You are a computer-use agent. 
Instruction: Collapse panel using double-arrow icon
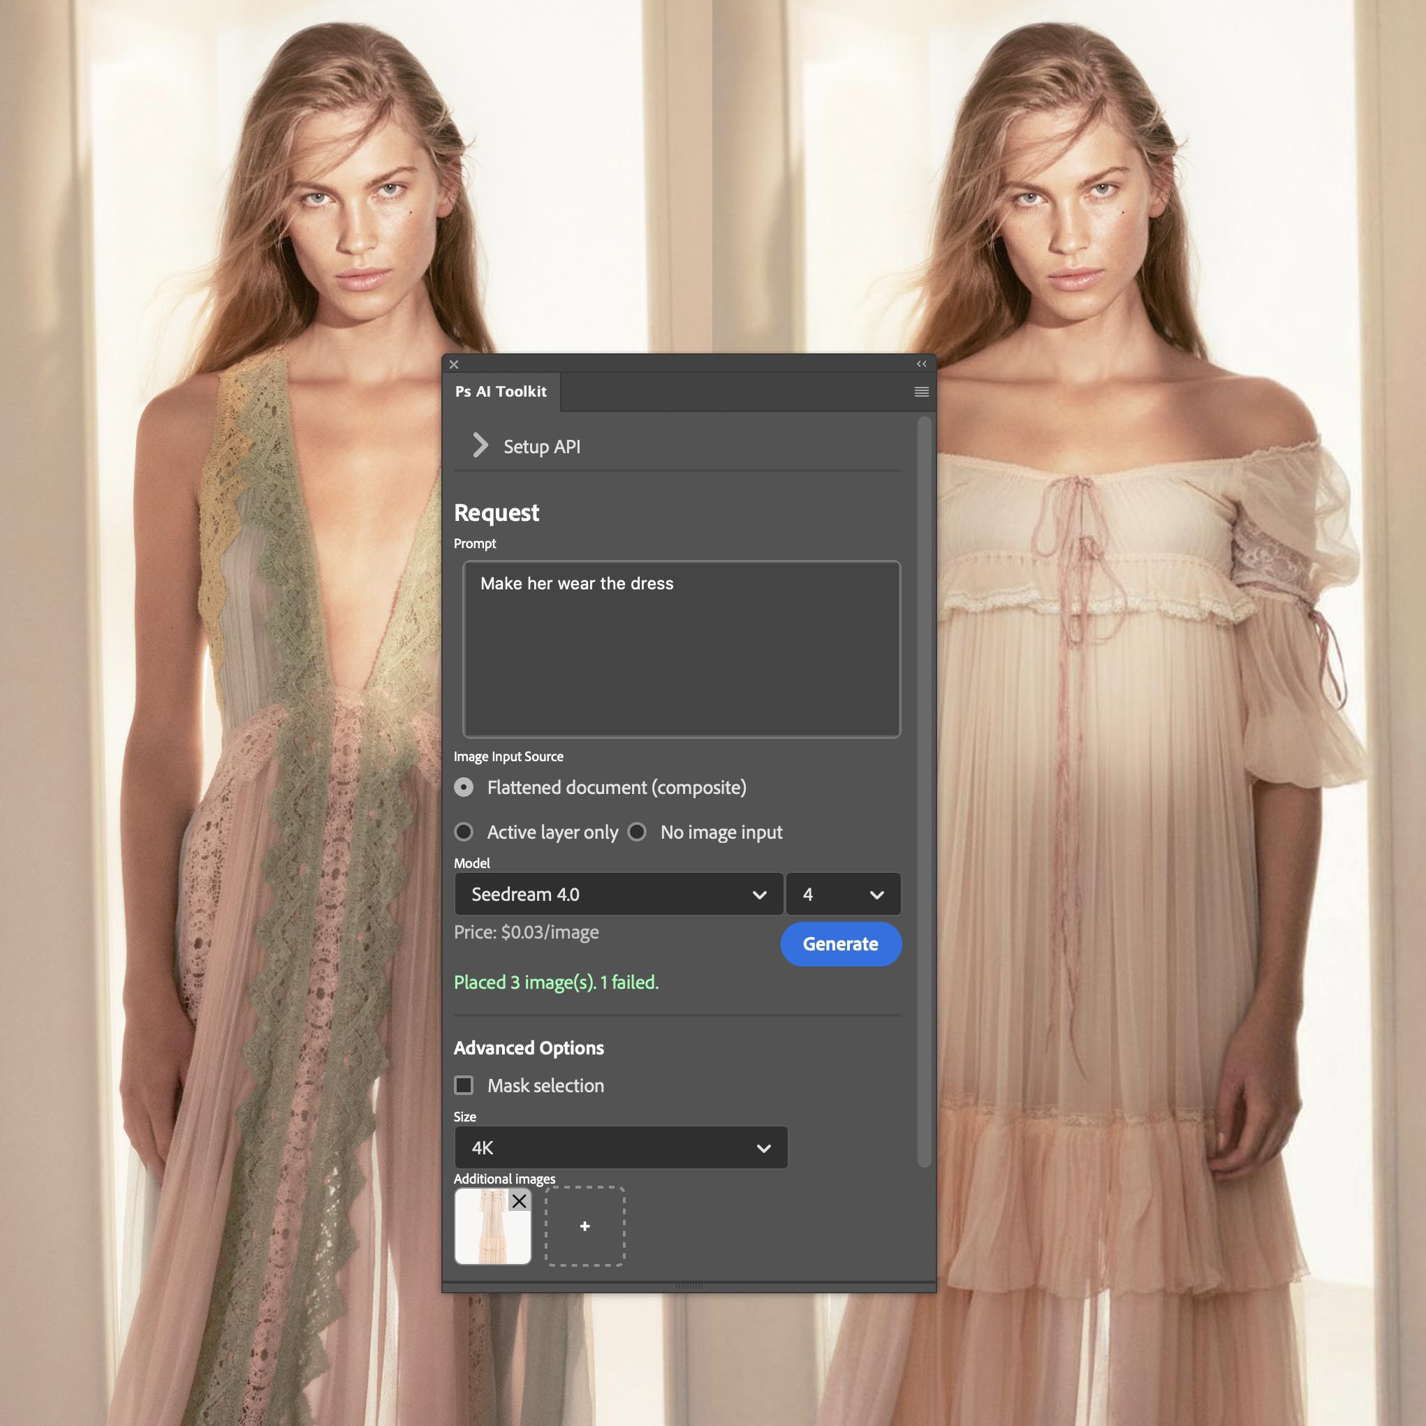pos(921,364)
